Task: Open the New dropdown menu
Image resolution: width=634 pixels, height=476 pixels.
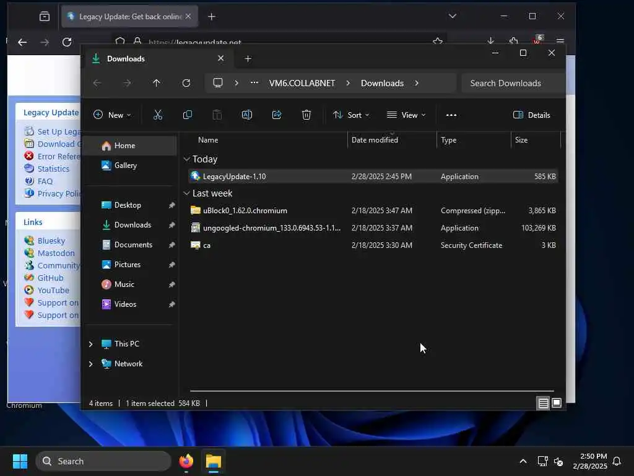Action: [x=113, y=115]
